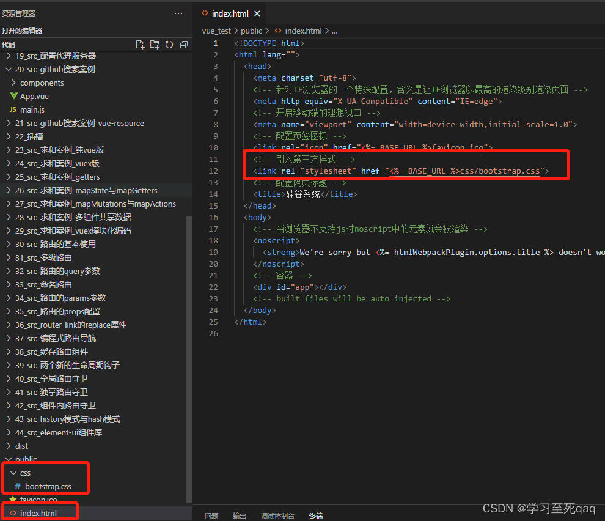Expand the 42_src_组件内路由守卫 folder
605x521 pixels.
(55, 405)
